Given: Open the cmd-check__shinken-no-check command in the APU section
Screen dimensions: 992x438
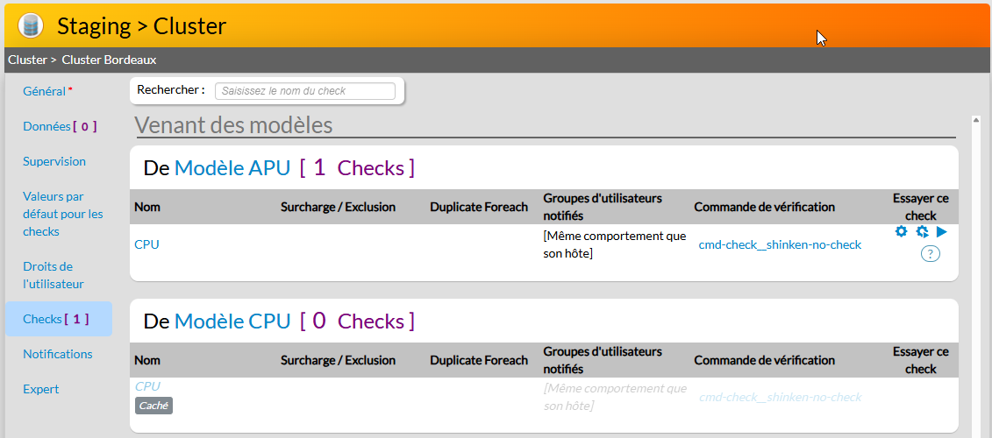Looking at the screenshot, I should click(780, 244).
